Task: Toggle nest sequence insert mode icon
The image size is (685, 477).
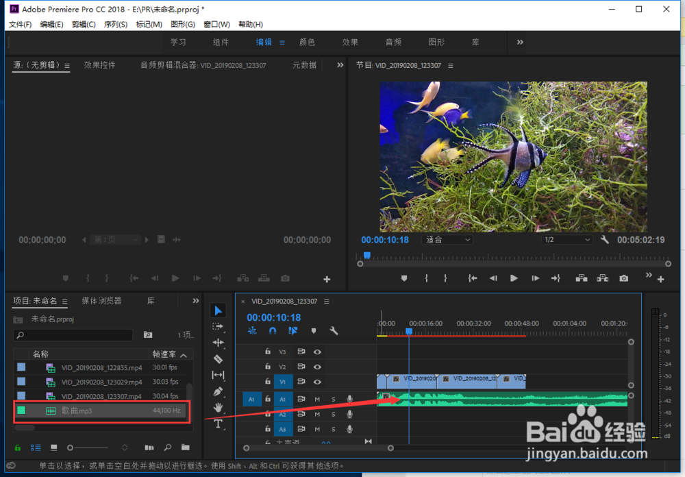Action: 252,331
